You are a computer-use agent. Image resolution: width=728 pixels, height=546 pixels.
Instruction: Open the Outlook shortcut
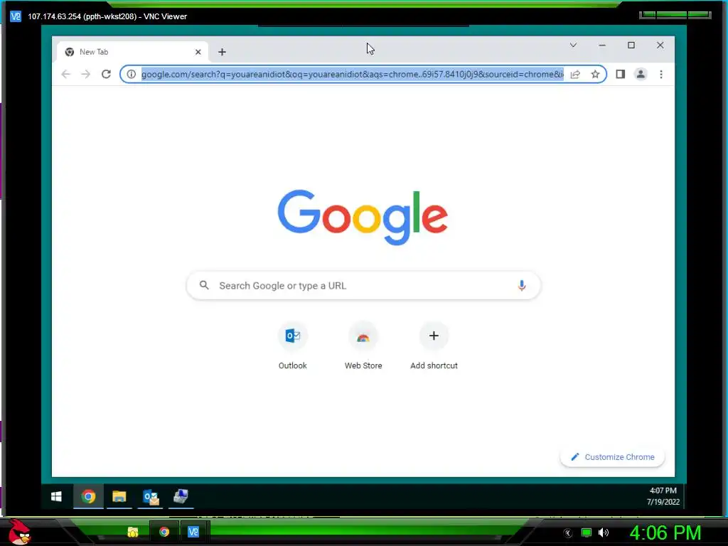(292, 346)
